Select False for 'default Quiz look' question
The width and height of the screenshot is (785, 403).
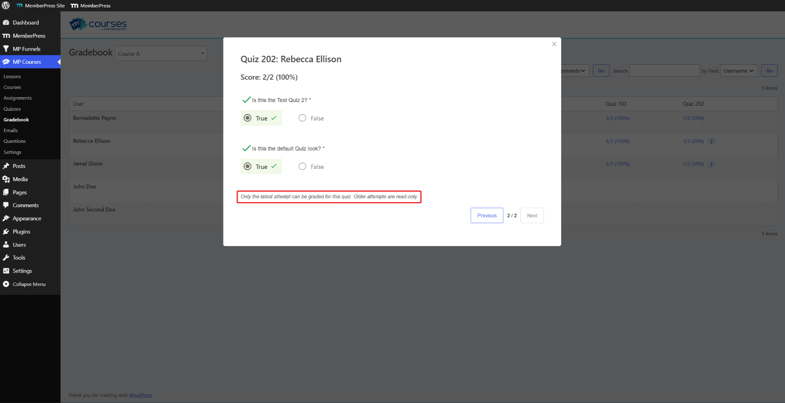click(302, 166)
